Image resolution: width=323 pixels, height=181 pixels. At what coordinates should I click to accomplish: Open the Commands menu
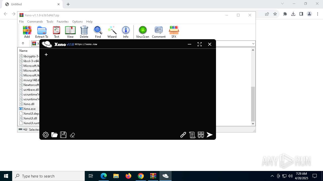(35, 22)
